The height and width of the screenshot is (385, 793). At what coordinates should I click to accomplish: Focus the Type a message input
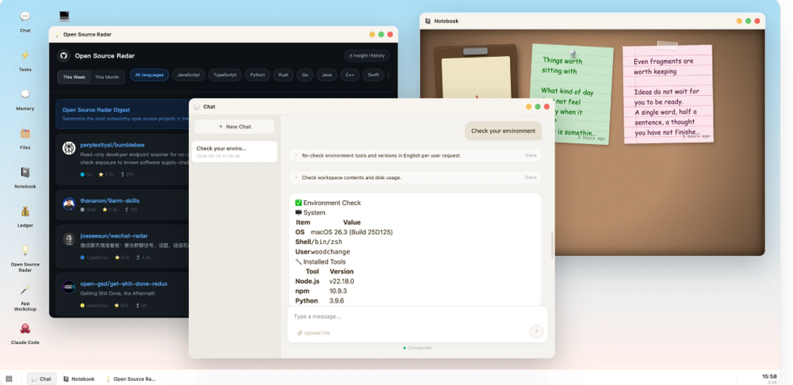click(417, 317)
